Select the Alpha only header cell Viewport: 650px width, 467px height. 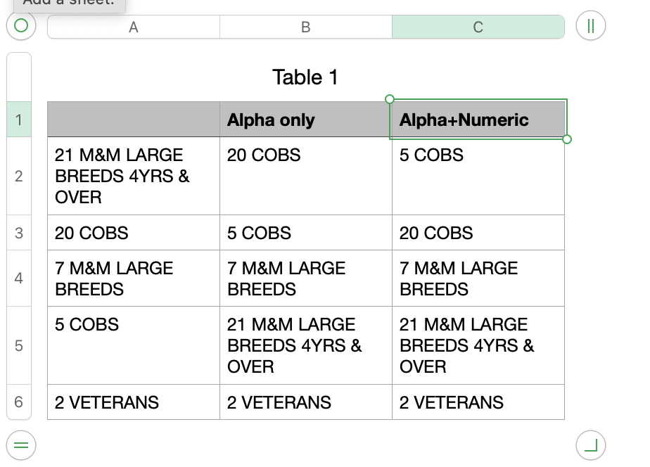pyautogui.click(x=306, y=120)
